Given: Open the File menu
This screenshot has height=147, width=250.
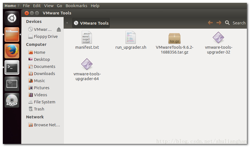Looking at the screenshot, I should (26, 6).
